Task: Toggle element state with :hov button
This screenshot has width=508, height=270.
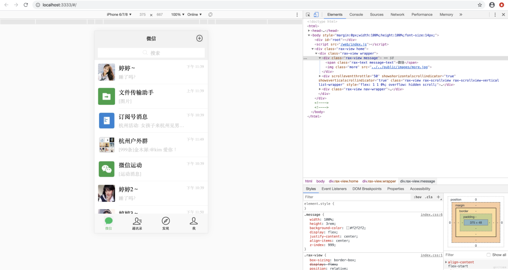Action: click(417, 197)
